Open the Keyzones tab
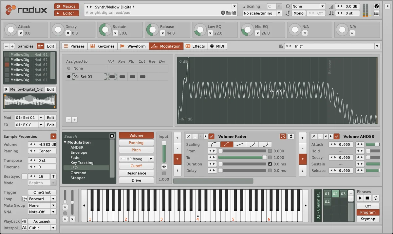Viewport: 393px width, 234px height. tap(103, 46)
